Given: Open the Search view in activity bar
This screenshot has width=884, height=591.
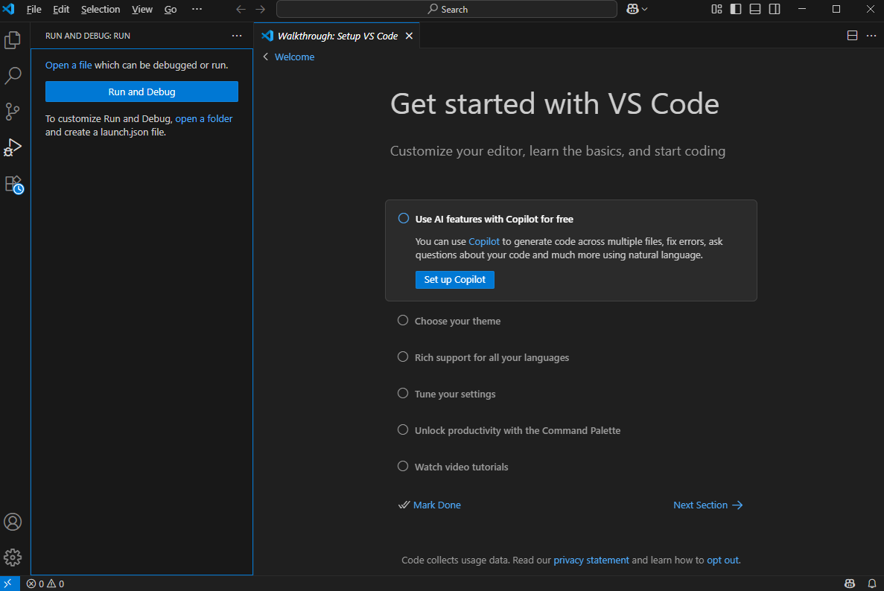Looking at the screenshot, I should 13,75.
